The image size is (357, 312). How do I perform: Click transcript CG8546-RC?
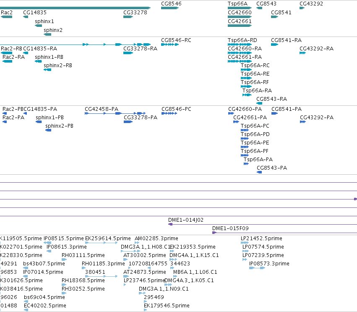176,40
